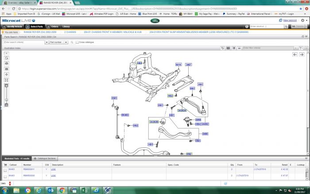Screen dimensions: 310x194
Task: Open the Orders tab
Action: 52,27
